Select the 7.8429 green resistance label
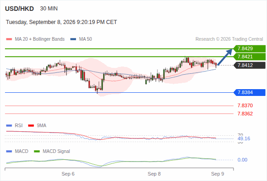 (249, 48)
